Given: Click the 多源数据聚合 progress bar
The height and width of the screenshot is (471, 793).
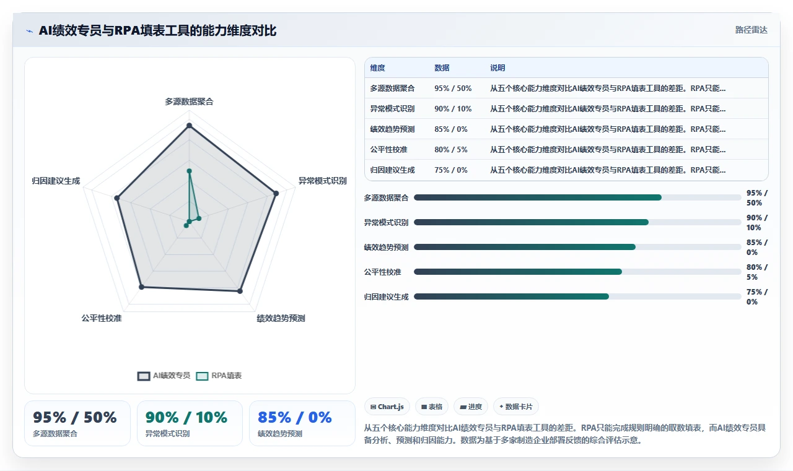Looking at the screenshot, I should click(x=577, y=197).
